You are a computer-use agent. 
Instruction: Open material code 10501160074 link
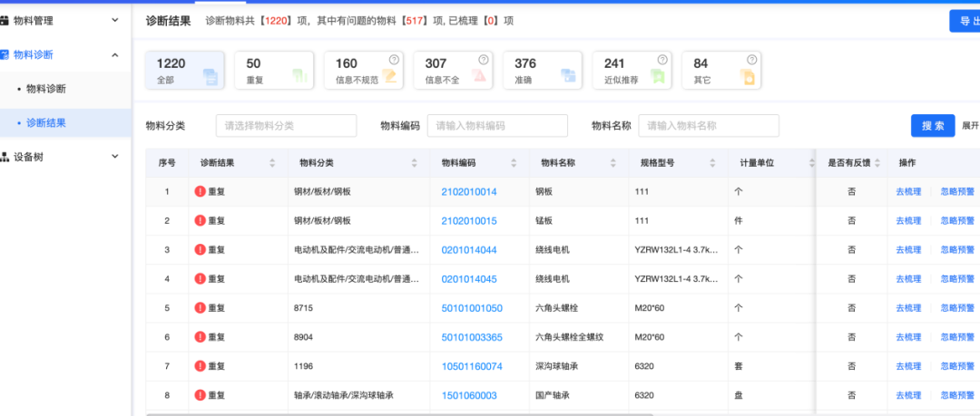click(x=472, y=366)
